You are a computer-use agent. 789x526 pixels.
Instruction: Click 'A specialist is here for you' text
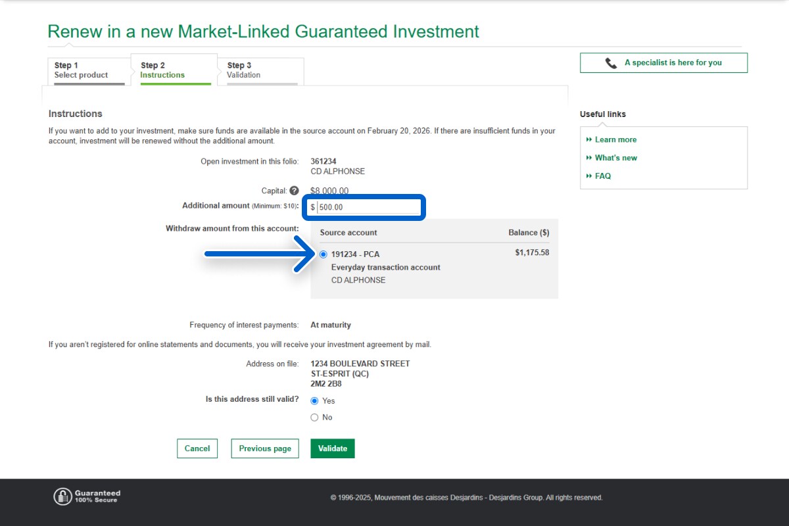pyautogui.click(x=673, y=63)
